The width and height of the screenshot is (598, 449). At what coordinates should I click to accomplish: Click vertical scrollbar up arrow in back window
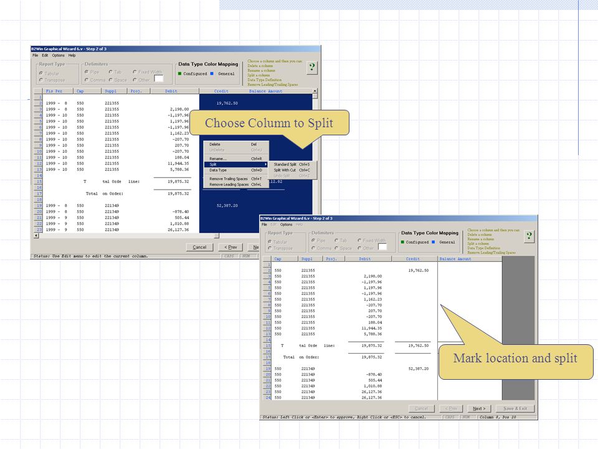pos(315,91)
